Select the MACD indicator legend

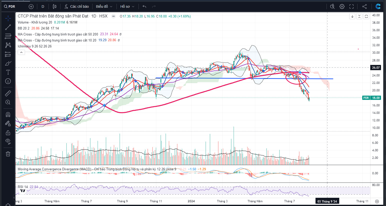[x=97, y=169]
